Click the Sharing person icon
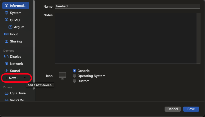205x117 pixels. 6,41
